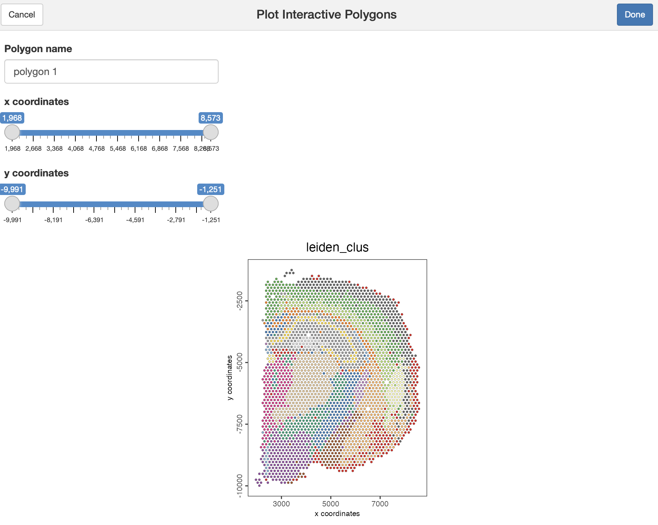Viewport: 658px width, 525px height.
Task: Click the 8,573 x value bubble
Action: (211, 118)
